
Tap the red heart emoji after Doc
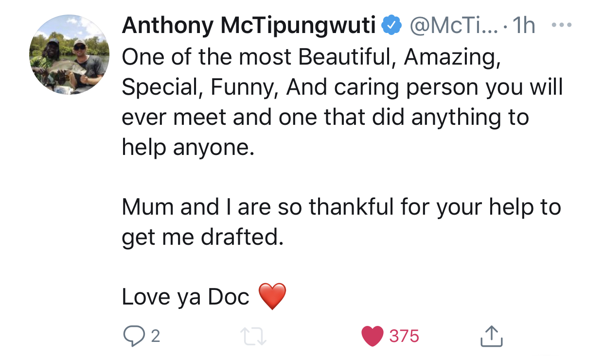click(272, 296)
